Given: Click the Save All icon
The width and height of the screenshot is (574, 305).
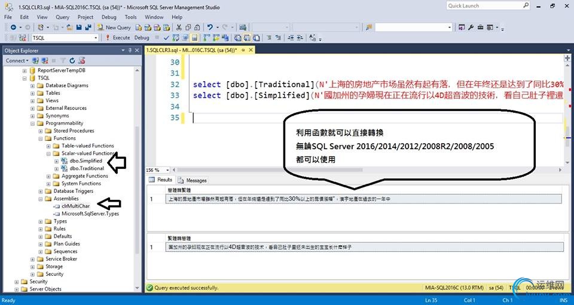Looking at the screenshot, I should click(x=88, y=27).
